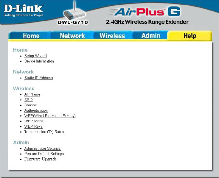
Task: Open Device Information help link
Action: (39, 61)
